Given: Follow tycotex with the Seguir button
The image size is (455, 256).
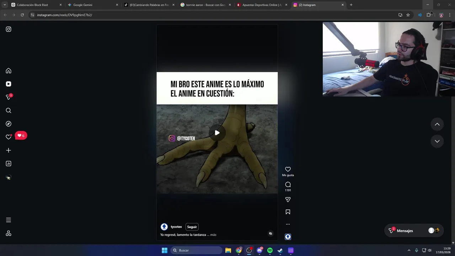Looking at the screenshot, I should [x=192, y=227].
